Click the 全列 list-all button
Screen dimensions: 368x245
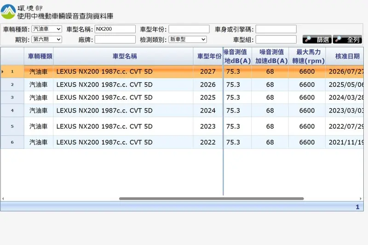[347, 40]
